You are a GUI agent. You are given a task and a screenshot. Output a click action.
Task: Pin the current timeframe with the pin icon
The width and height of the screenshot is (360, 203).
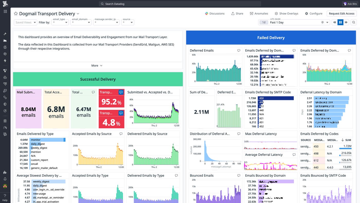tap(322, 22)
